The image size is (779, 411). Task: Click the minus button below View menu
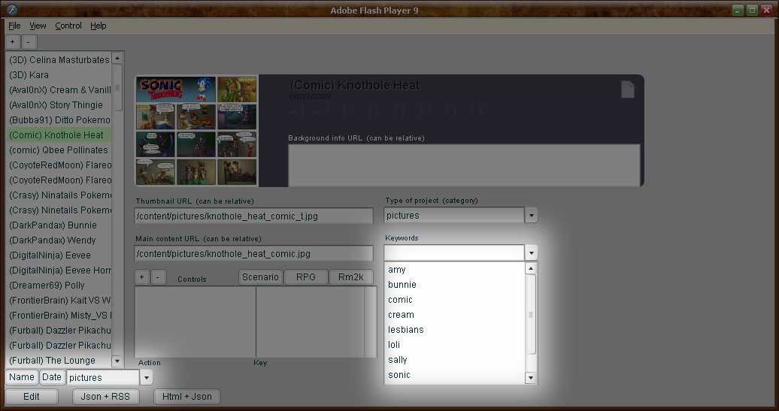click(29, 42)
